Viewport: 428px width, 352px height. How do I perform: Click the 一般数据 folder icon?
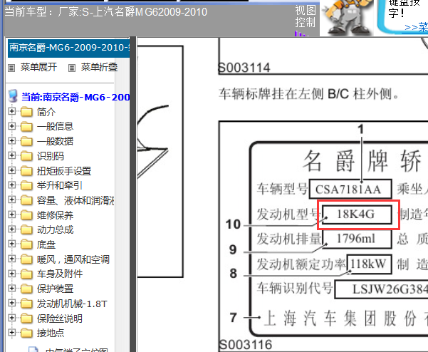tap(26, 141)
